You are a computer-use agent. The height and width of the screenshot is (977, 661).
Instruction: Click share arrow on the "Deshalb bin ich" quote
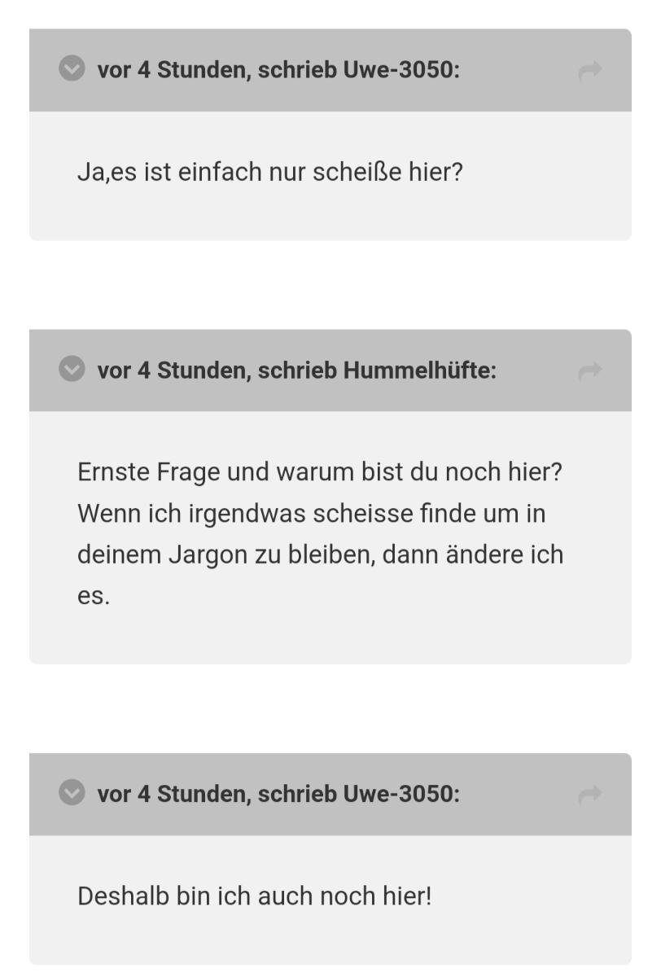pos(589,795)
